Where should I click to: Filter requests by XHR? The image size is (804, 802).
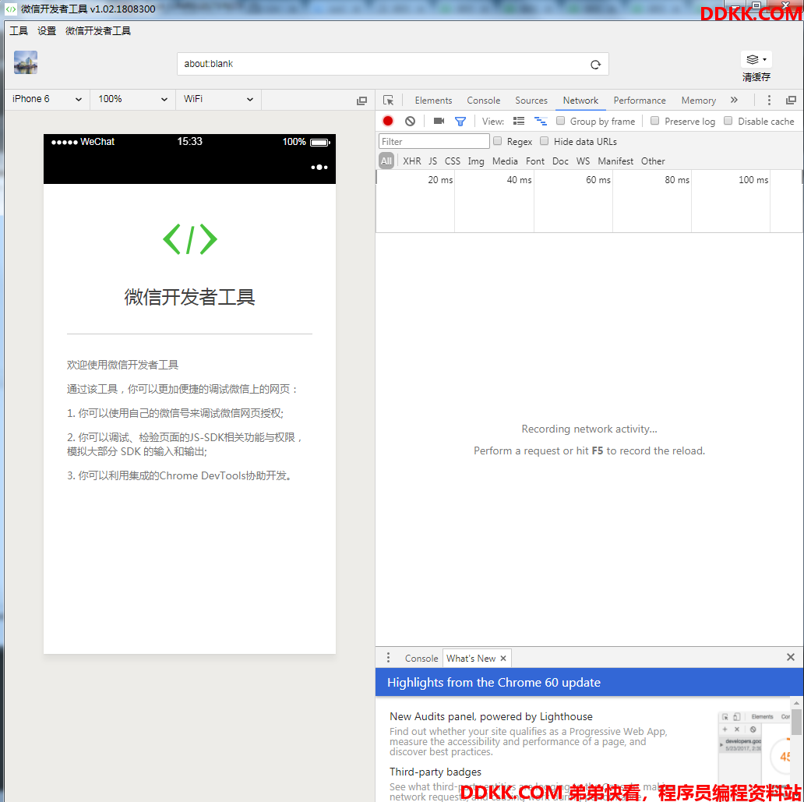click(x=412, y=161)
